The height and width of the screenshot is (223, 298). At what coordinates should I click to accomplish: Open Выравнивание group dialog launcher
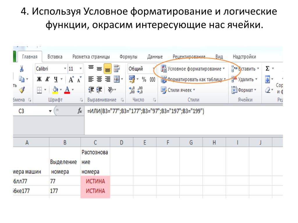(122, 100)
